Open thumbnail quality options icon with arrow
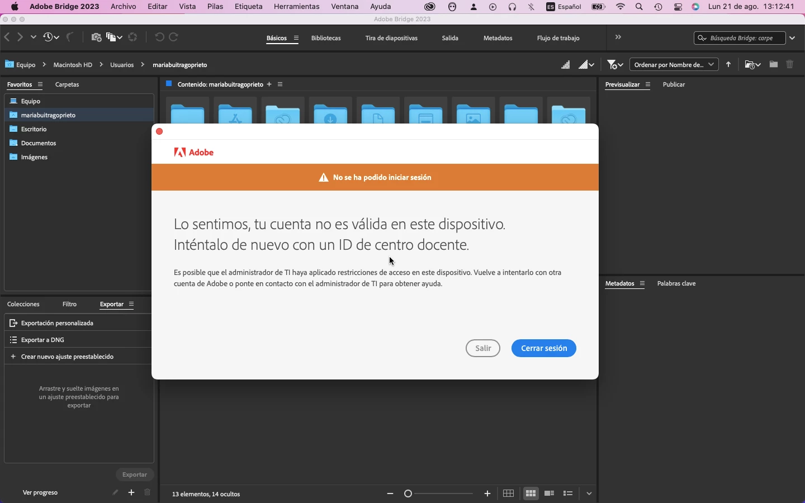This screenshot has width=805, height=503. click(x=587, y=65)
